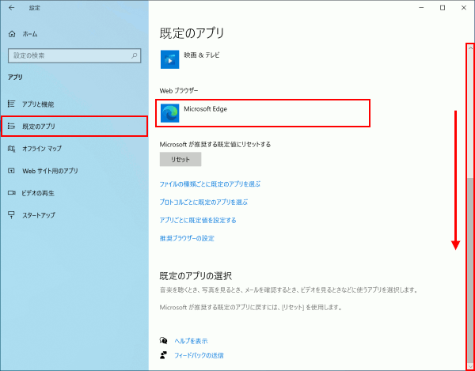This screenshot has width=475, height=371.
Task: Click the 映画 & テレビ default app entry
Action: click(262, 59)
